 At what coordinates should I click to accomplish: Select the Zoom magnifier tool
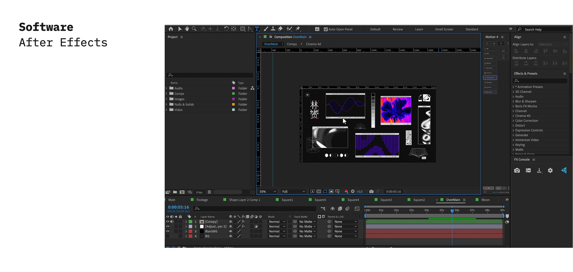(194, 29)
